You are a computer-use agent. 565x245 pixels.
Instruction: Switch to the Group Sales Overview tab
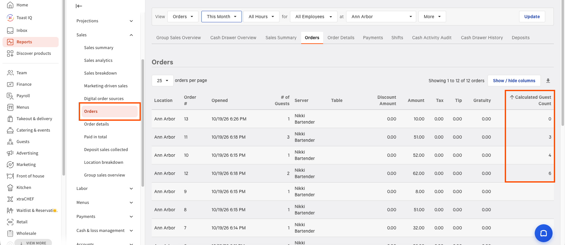(178, 38)
